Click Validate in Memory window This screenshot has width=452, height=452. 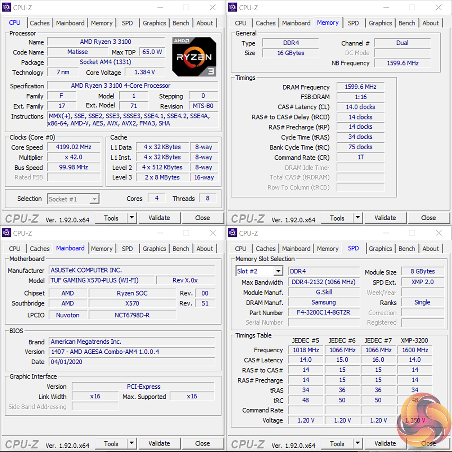pos(386,218)
